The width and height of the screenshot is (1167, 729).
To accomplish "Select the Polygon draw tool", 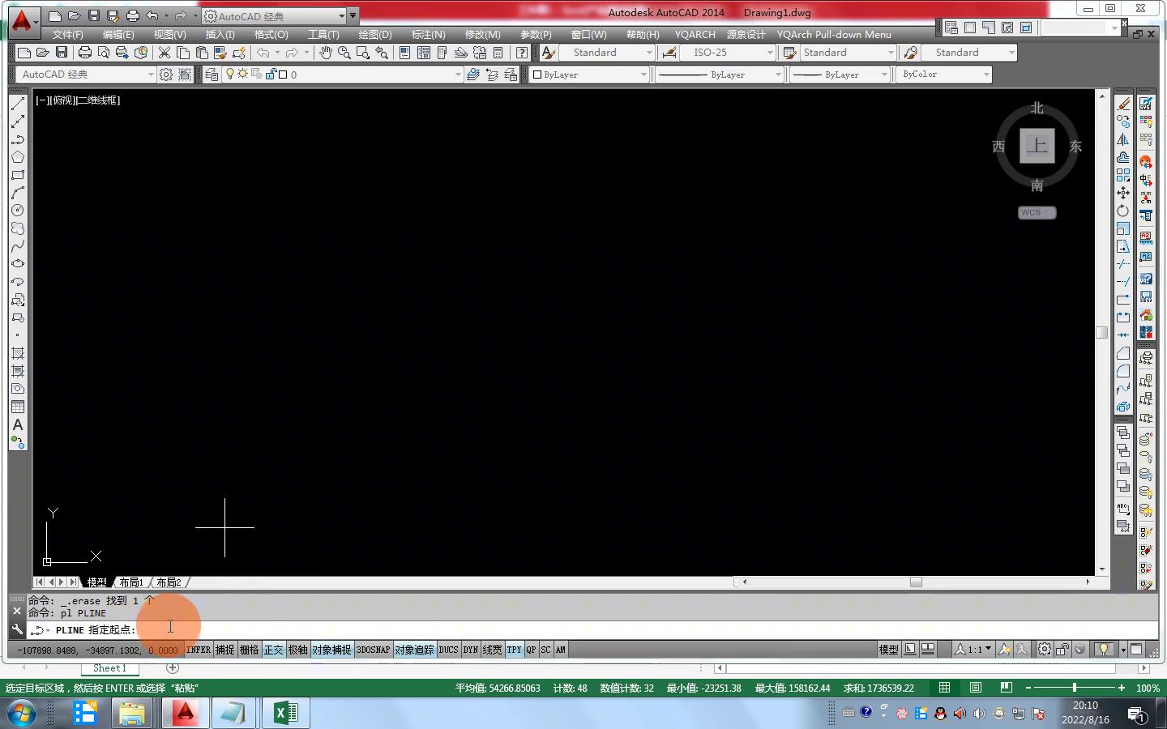I will [x=18, y=157].
